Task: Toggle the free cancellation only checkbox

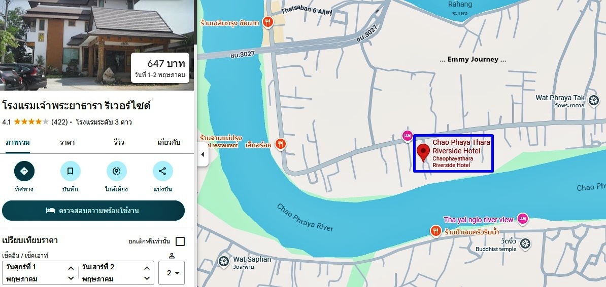Action: 180,241
